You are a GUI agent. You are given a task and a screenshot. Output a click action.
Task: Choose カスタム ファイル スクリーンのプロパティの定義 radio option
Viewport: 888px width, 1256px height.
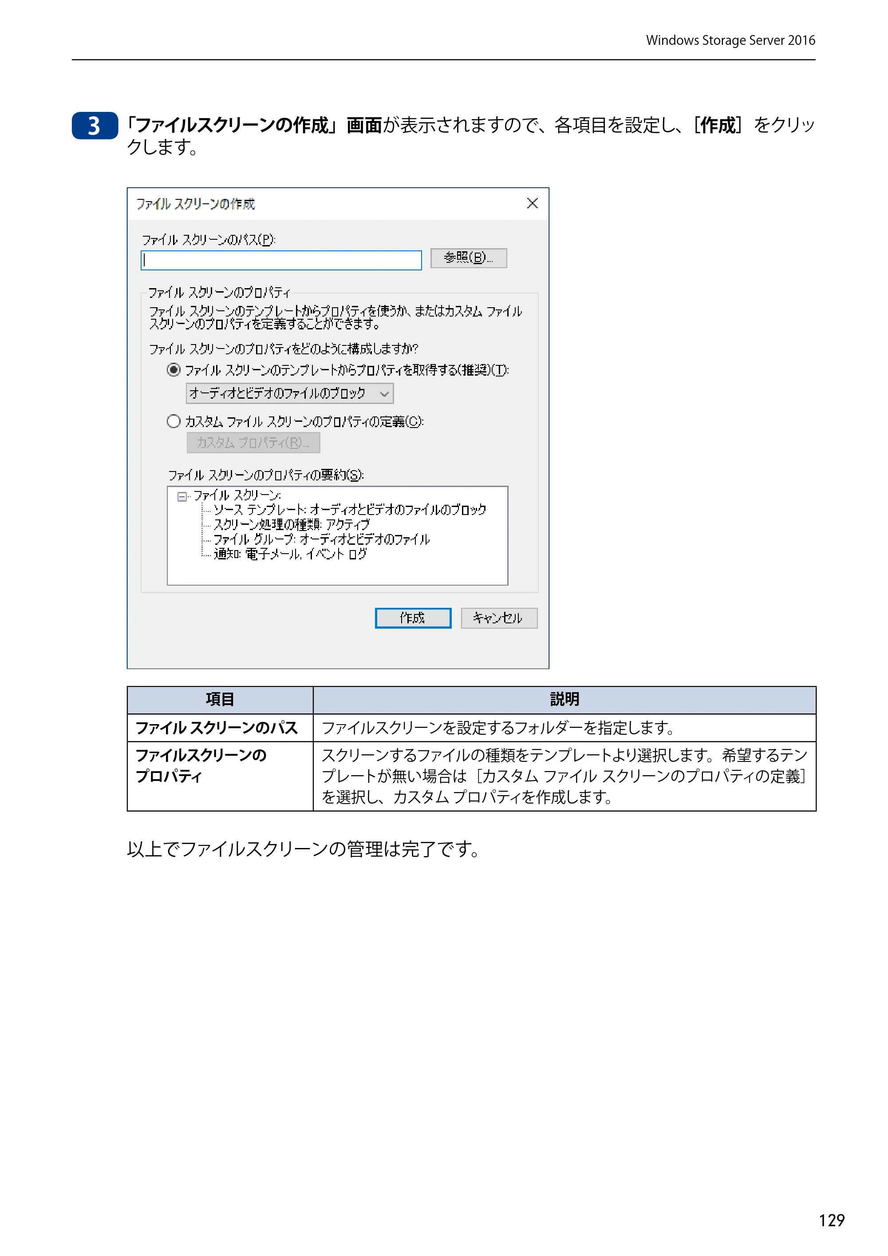point(174,421)
